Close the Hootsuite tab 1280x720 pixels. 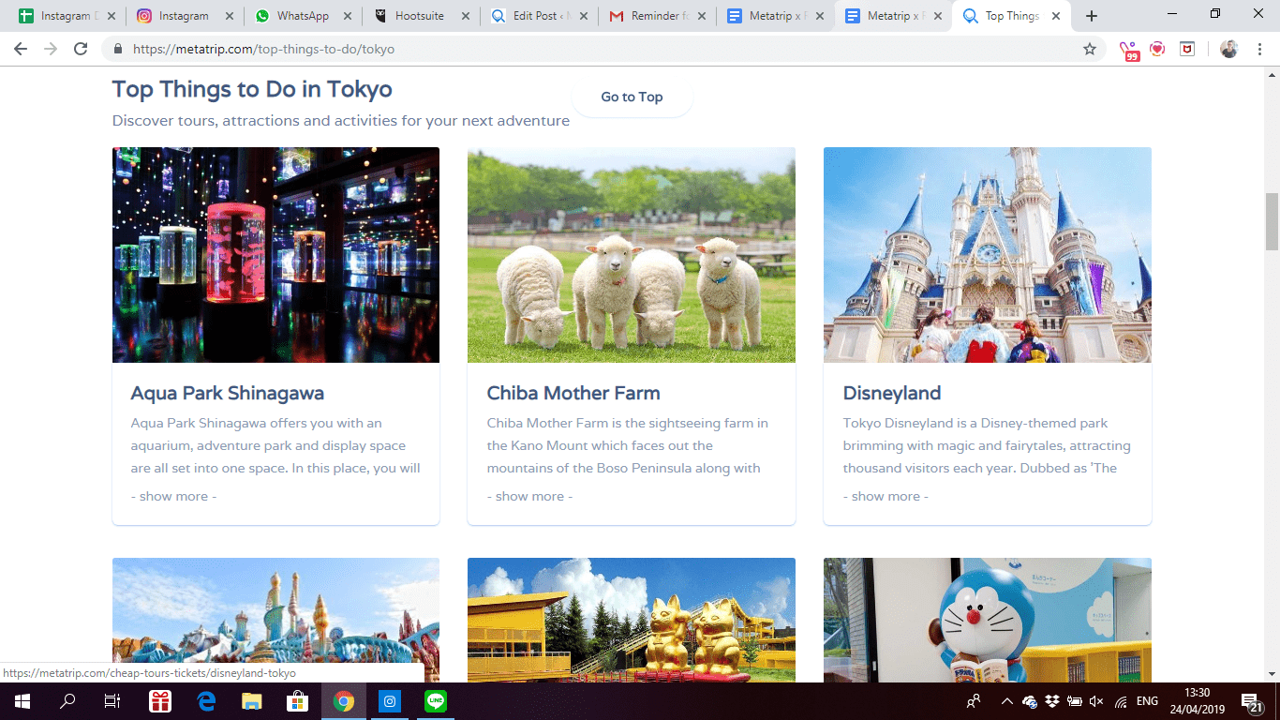coord(465,16)
